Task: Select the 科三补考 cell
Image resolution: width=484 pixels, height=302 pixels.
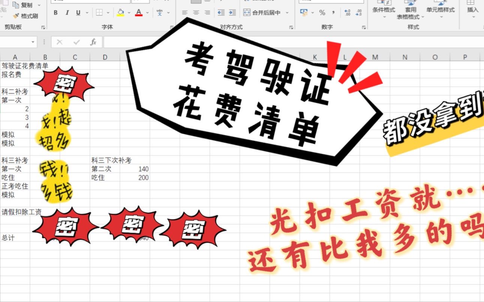Action: point(15,160)
